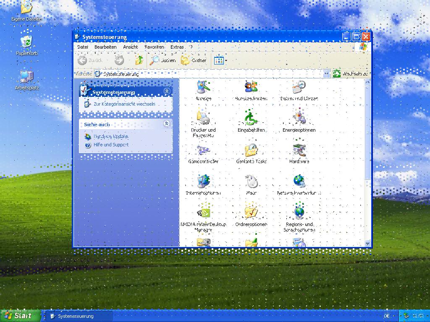
Task: Select Eigene Dateien desktop icon
Action: point(26,11)
